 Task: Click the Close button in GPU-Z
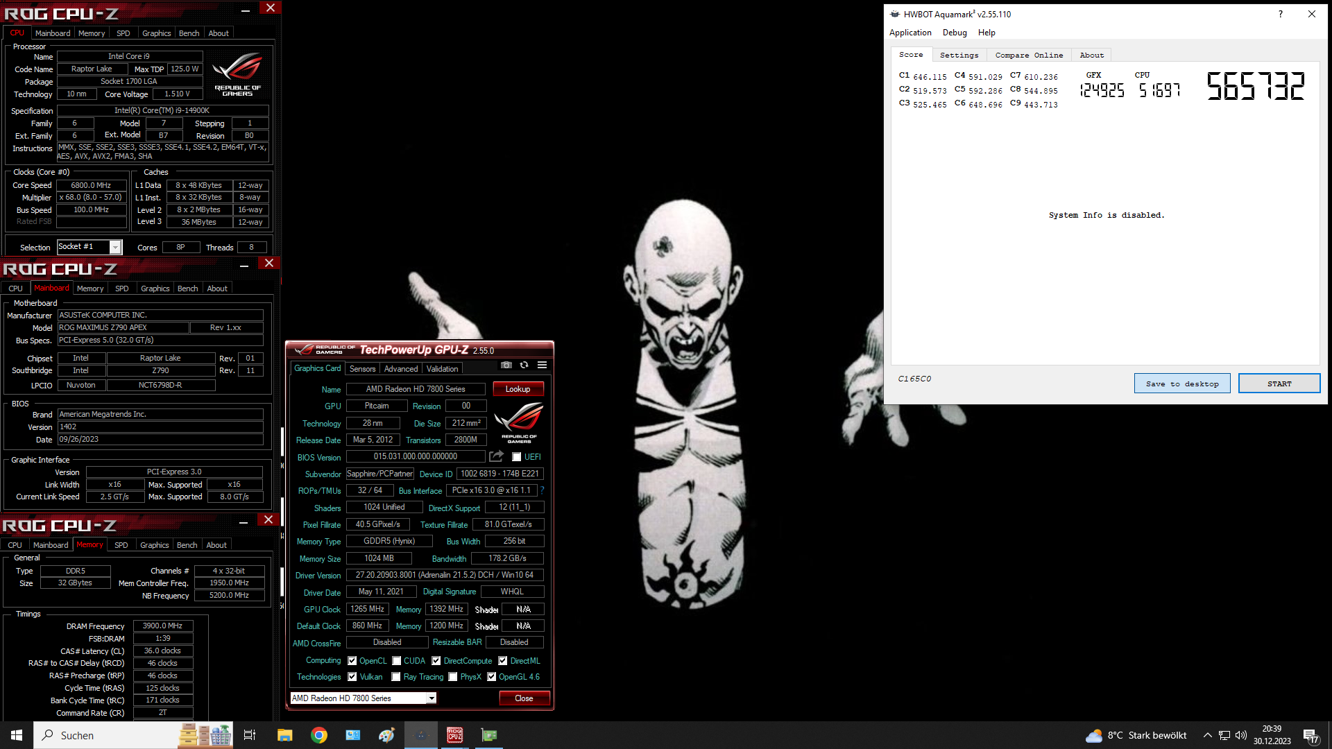pyautogui.click(x=524, y=698)
